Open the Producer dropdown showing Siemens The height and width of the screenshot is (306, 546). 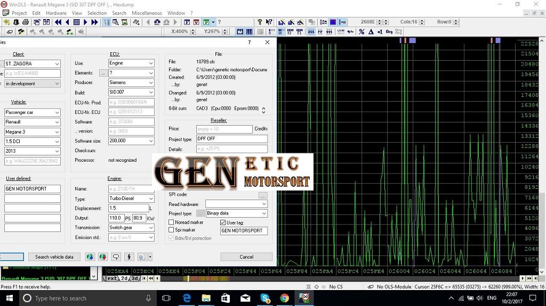pos(131,82)
